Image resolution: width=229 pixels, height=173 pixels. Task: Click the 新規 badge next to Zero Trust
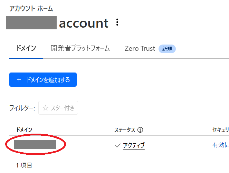tap(167, 49)
